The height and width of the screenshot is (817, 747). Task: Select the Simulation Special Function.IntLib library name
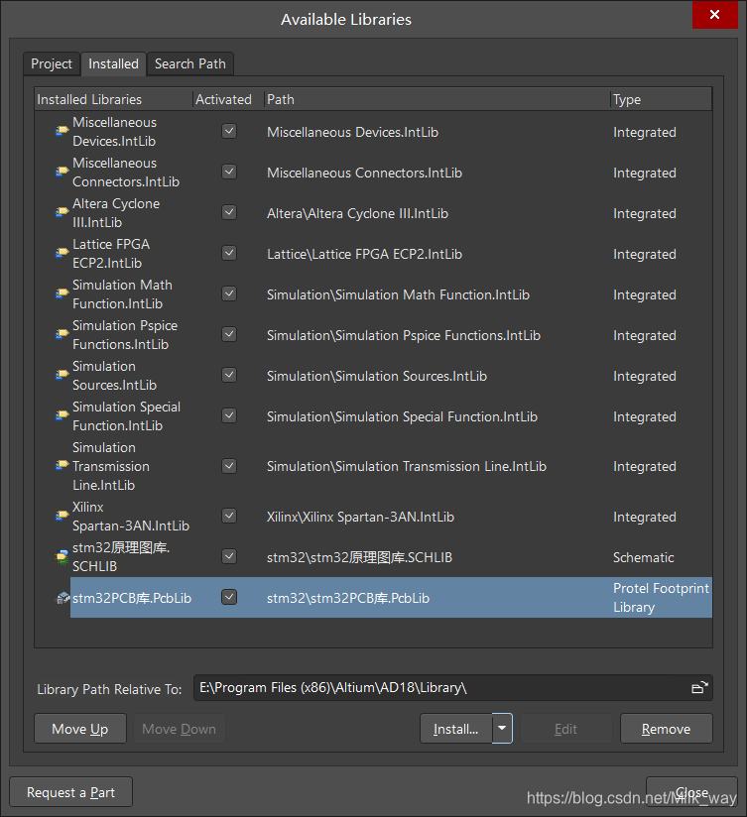[x=127, y=416]
